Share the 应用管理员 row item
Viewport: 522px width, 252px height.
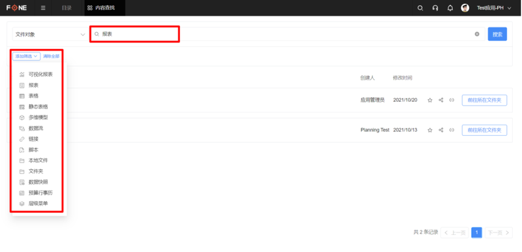coord(441,100)
